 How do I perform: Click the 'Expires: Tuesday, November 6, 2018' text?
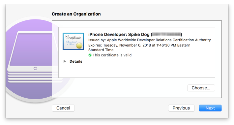(x=139, y=47)
